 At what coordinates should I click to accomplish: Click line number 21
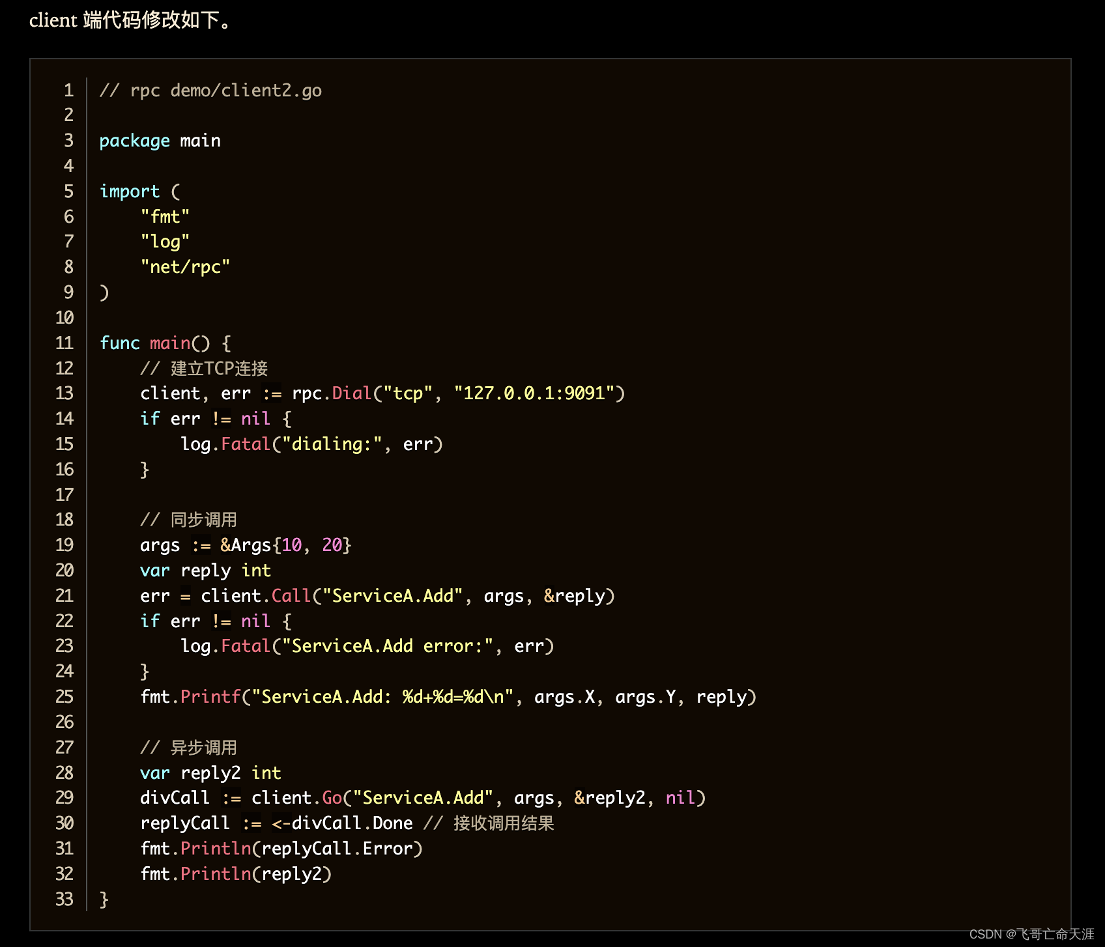tap(65, 596)
